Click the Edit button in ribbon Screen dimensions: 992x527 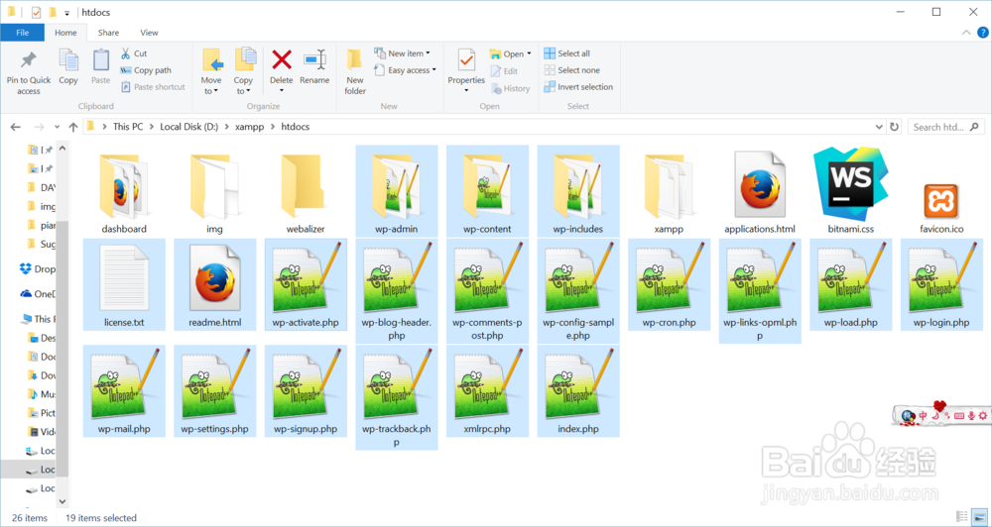[x=504, y=71]
